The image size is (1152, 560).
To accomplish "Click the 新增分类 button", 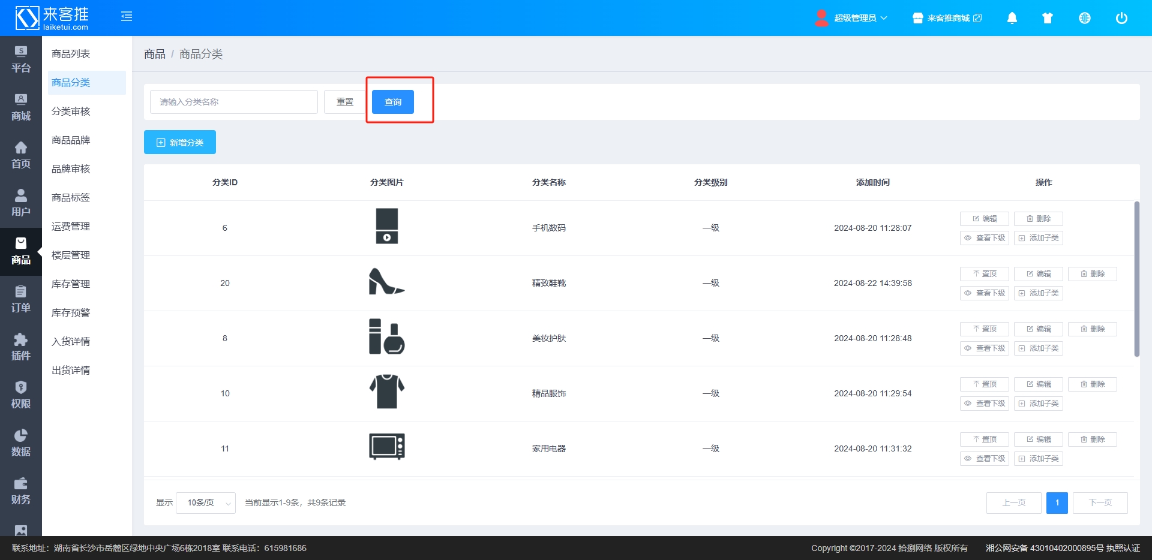I will pos(180,143).
